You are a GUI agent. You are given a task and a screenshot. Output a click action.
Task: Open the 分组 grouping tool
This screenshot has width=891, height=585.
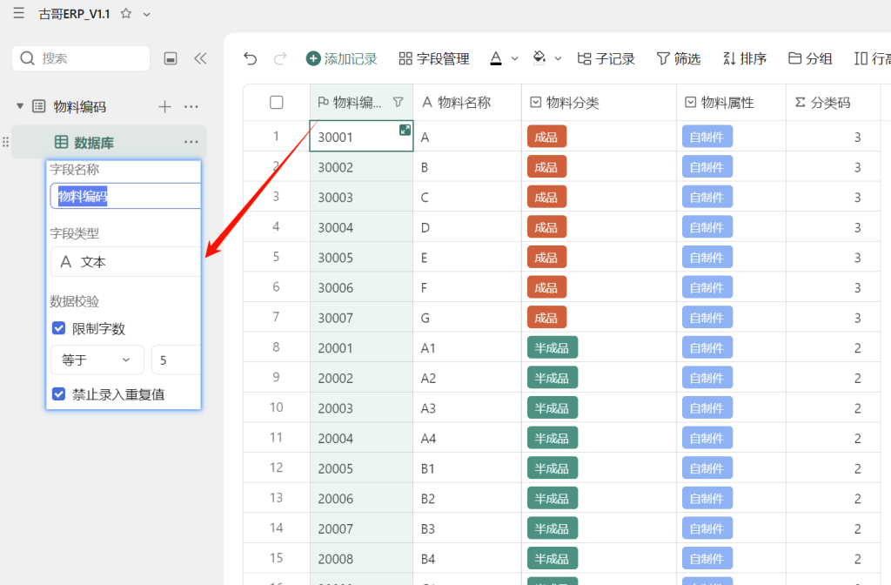(x=810, y=58)
